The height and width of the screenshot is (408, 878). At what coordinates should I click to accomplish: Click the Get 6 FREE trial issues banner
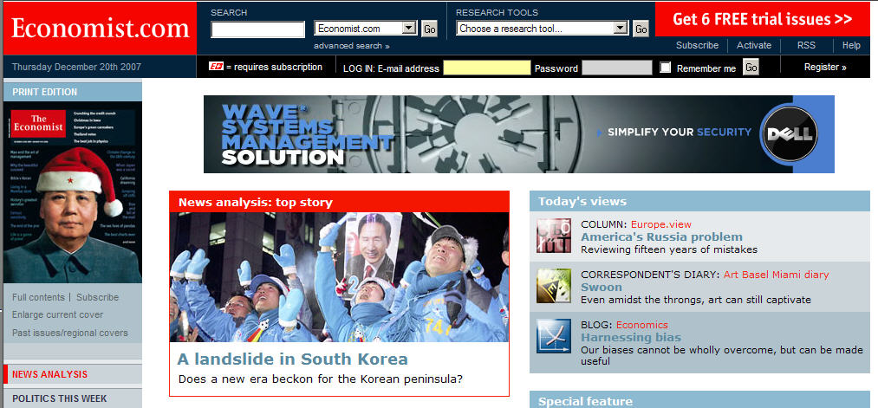(x=762, y=19)
